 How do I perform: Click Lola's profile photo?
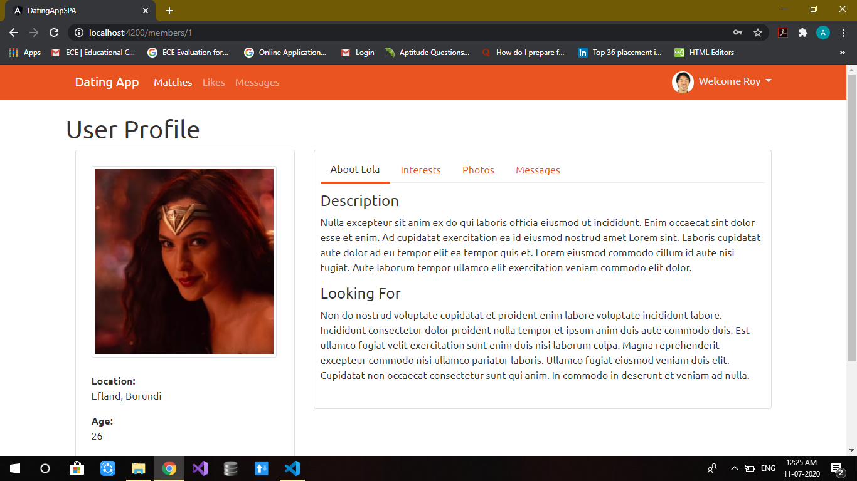point(183,262)
